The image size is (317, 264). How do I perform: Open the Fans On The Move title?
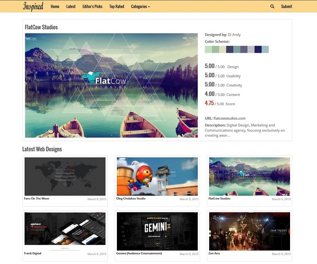tap(36, 199)
